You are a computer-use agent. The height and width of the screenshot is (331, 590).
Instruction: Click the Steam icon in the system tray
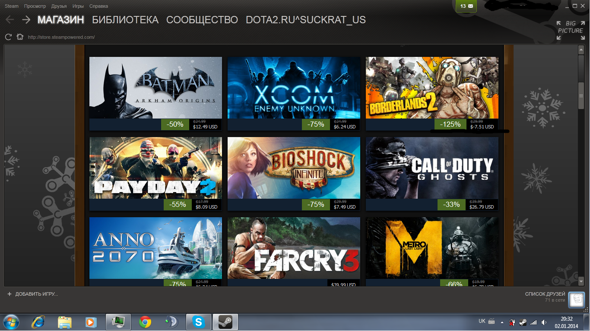click(523, 322)
